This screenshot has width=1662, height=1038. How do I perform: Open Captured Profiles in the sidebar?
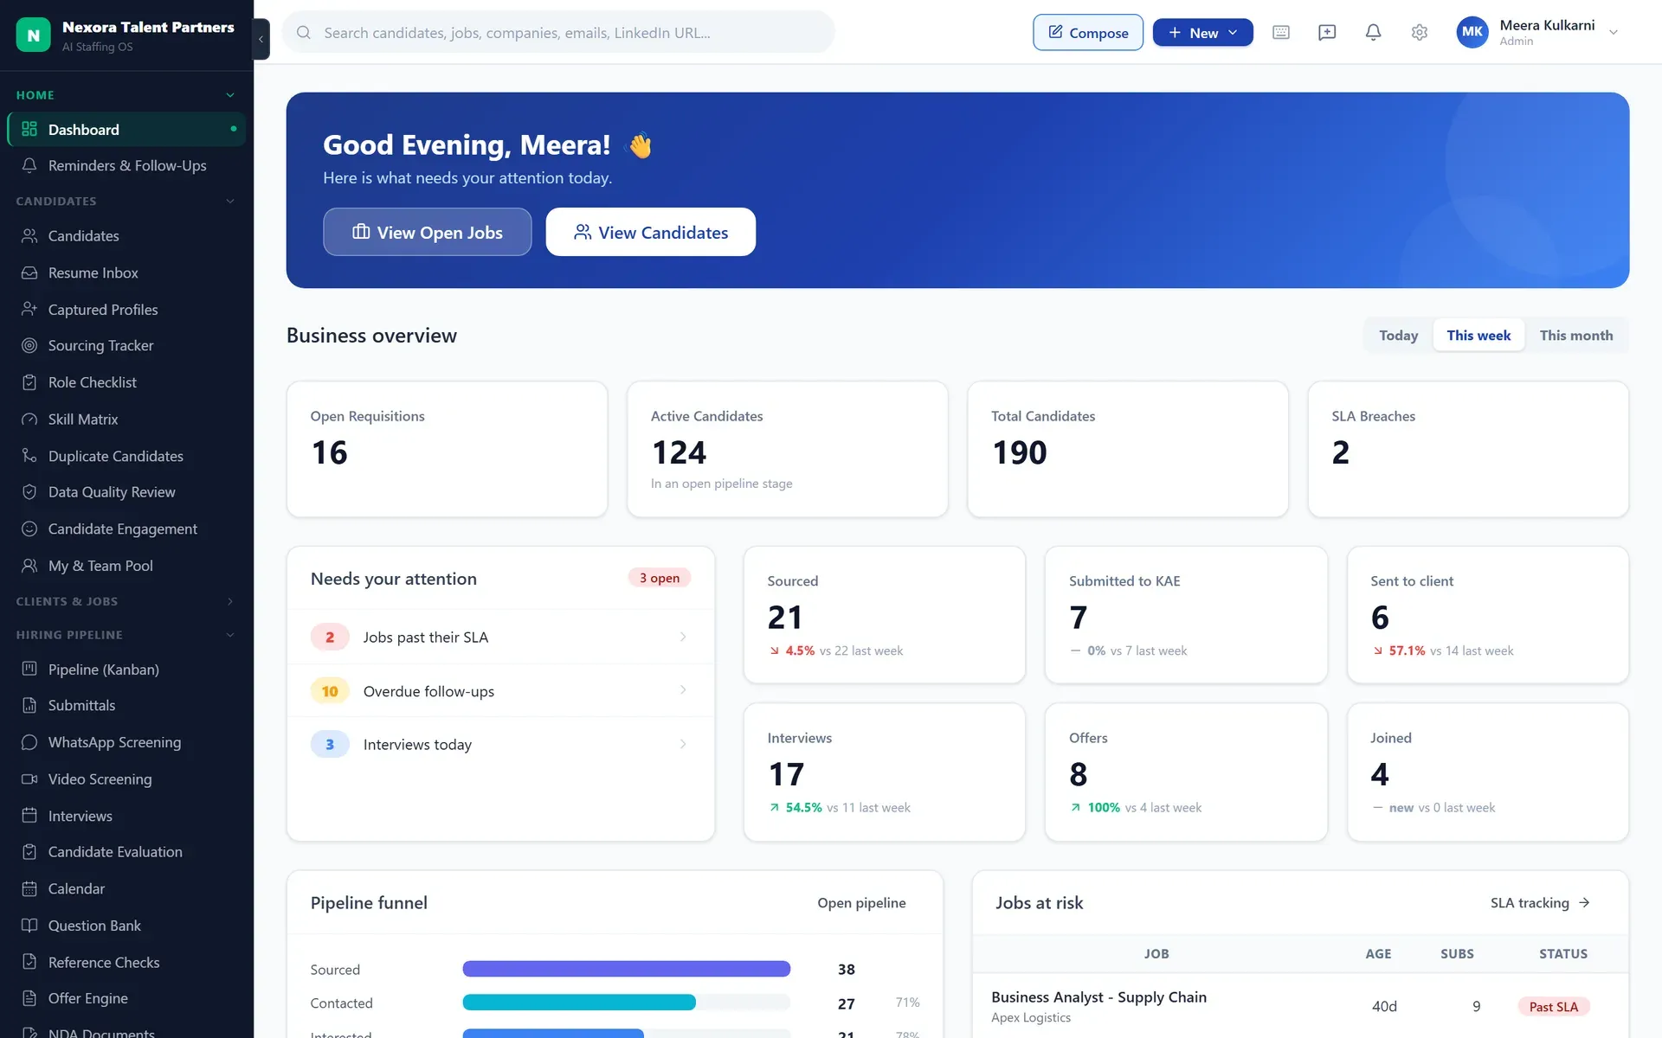coord(126,310)
